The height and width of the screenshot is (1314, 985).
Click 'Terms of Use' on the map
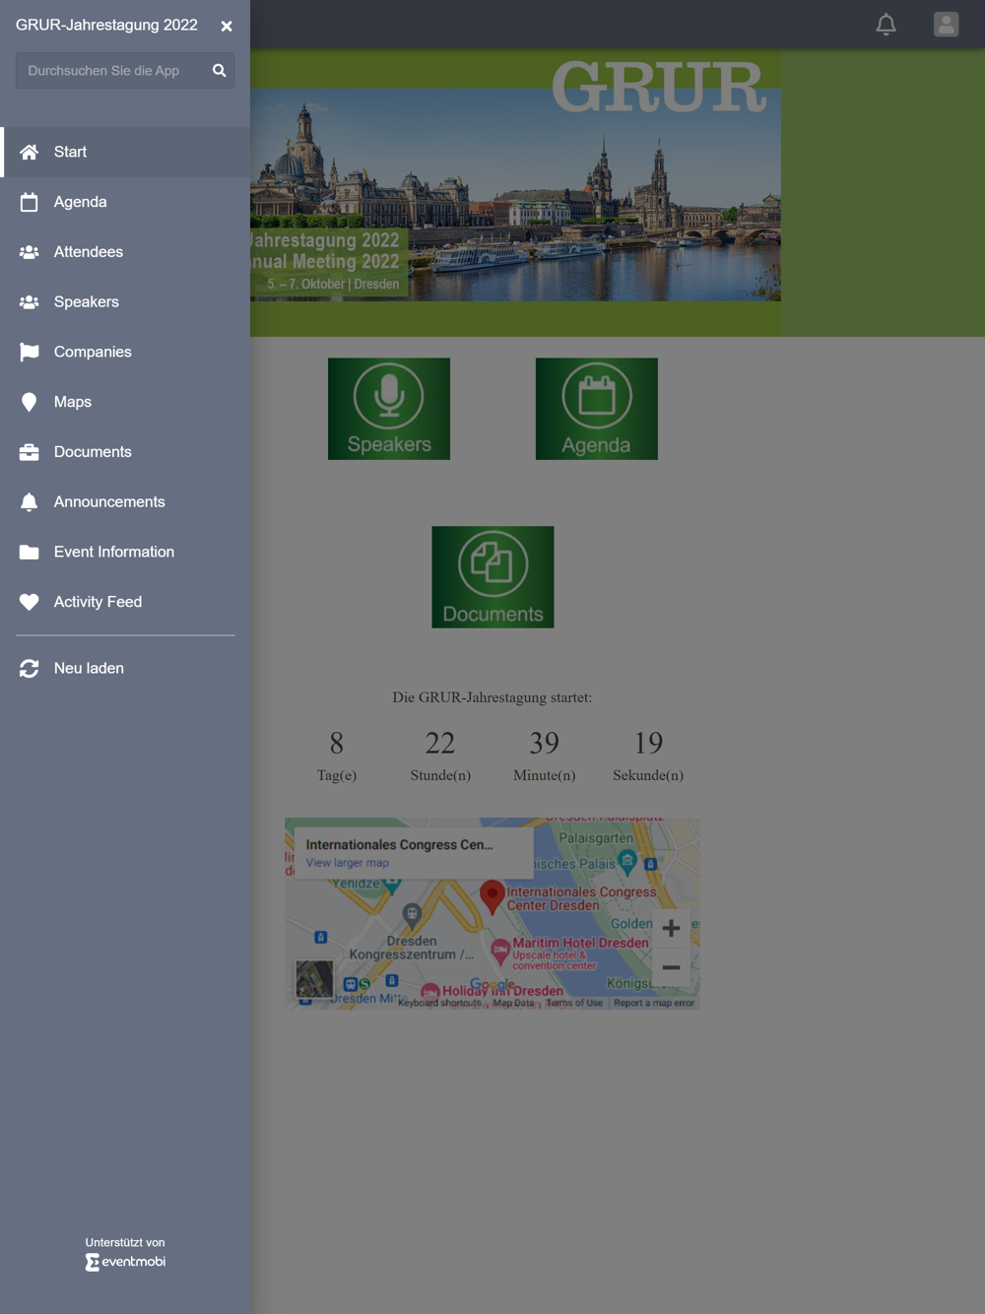574,1003
